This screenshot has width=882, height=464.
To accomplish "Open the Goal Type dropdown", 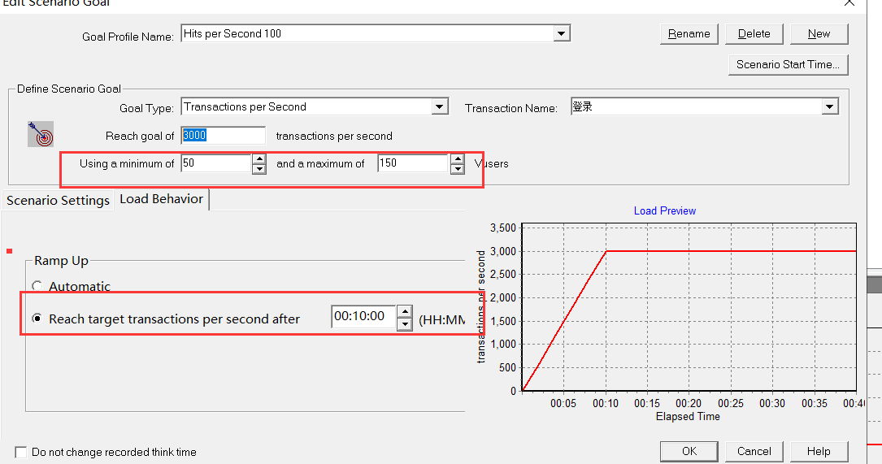I will click(x=440, y=106).
